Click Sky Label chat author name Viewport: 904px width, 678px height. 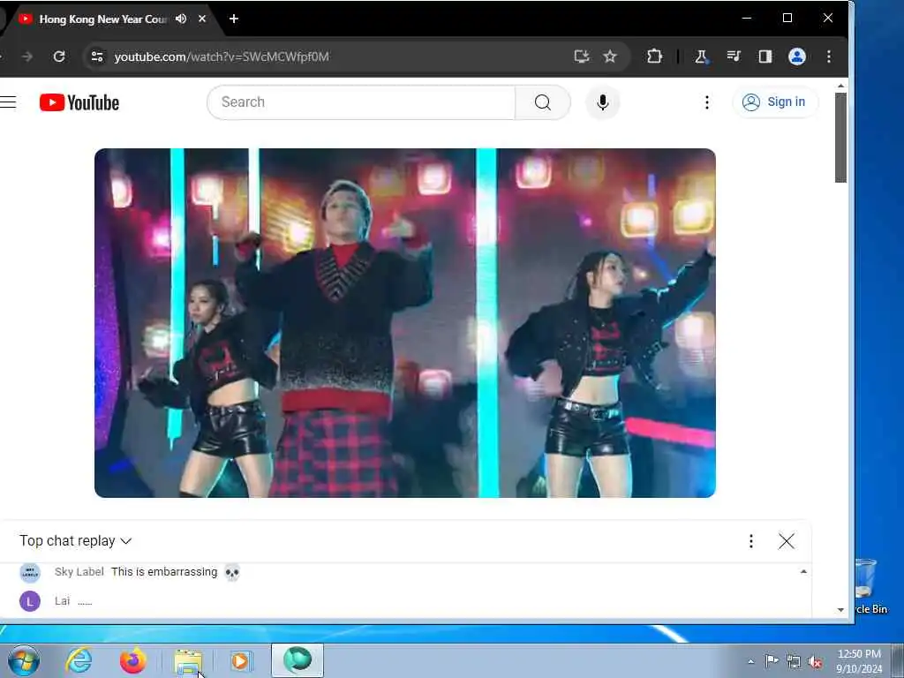pos(79,571)
